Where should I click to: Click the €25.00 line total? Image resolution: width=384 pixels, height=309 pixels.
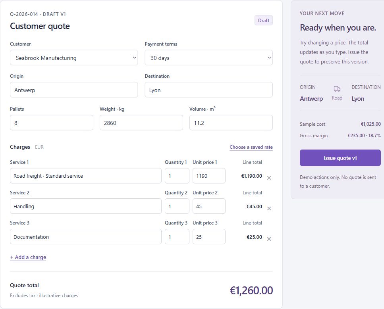254,237
